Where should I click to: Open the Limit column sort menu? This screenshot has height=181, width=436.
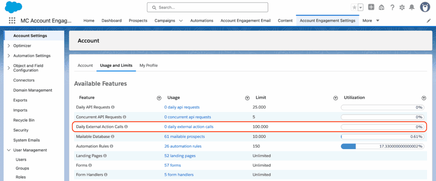(336, 98)
